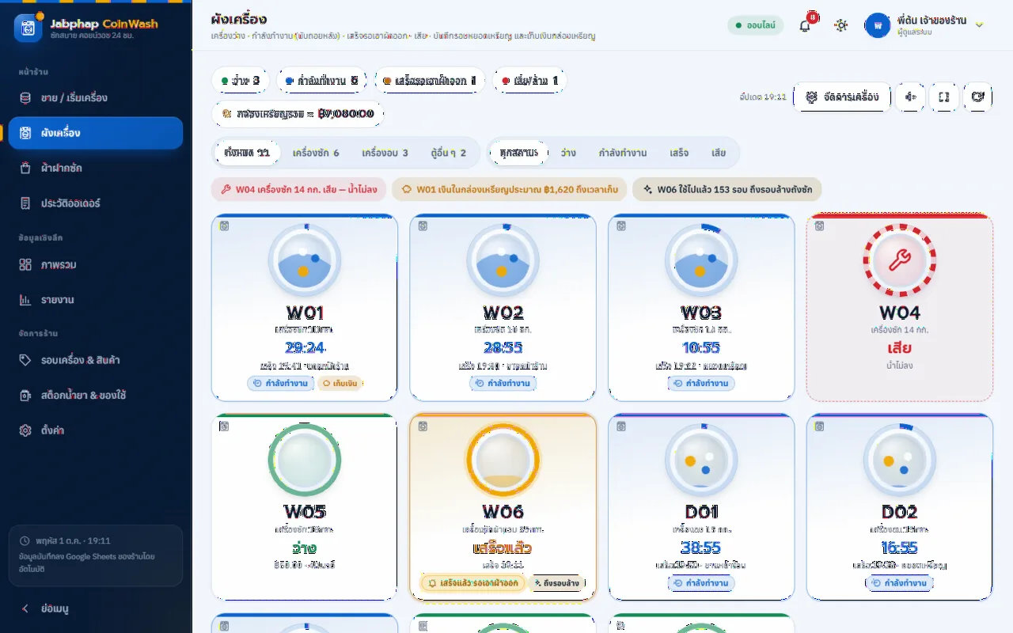Screen dimensions: 1013x633
Task: Refresh the machine map with the reload icon
Action: (977, 97)
